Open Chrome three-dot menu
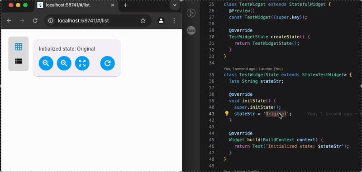Screen dimensions: 362x172 click(174, 21)
